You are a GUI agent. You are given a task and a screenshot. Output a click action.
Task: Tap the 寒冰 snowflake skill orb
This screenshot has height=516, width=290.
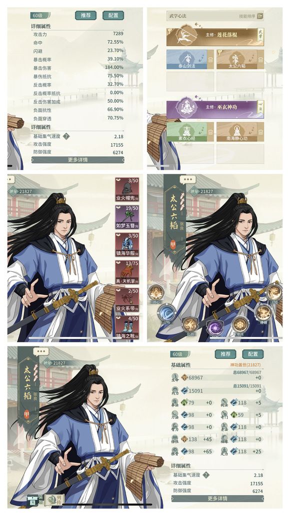pos(240,324)
